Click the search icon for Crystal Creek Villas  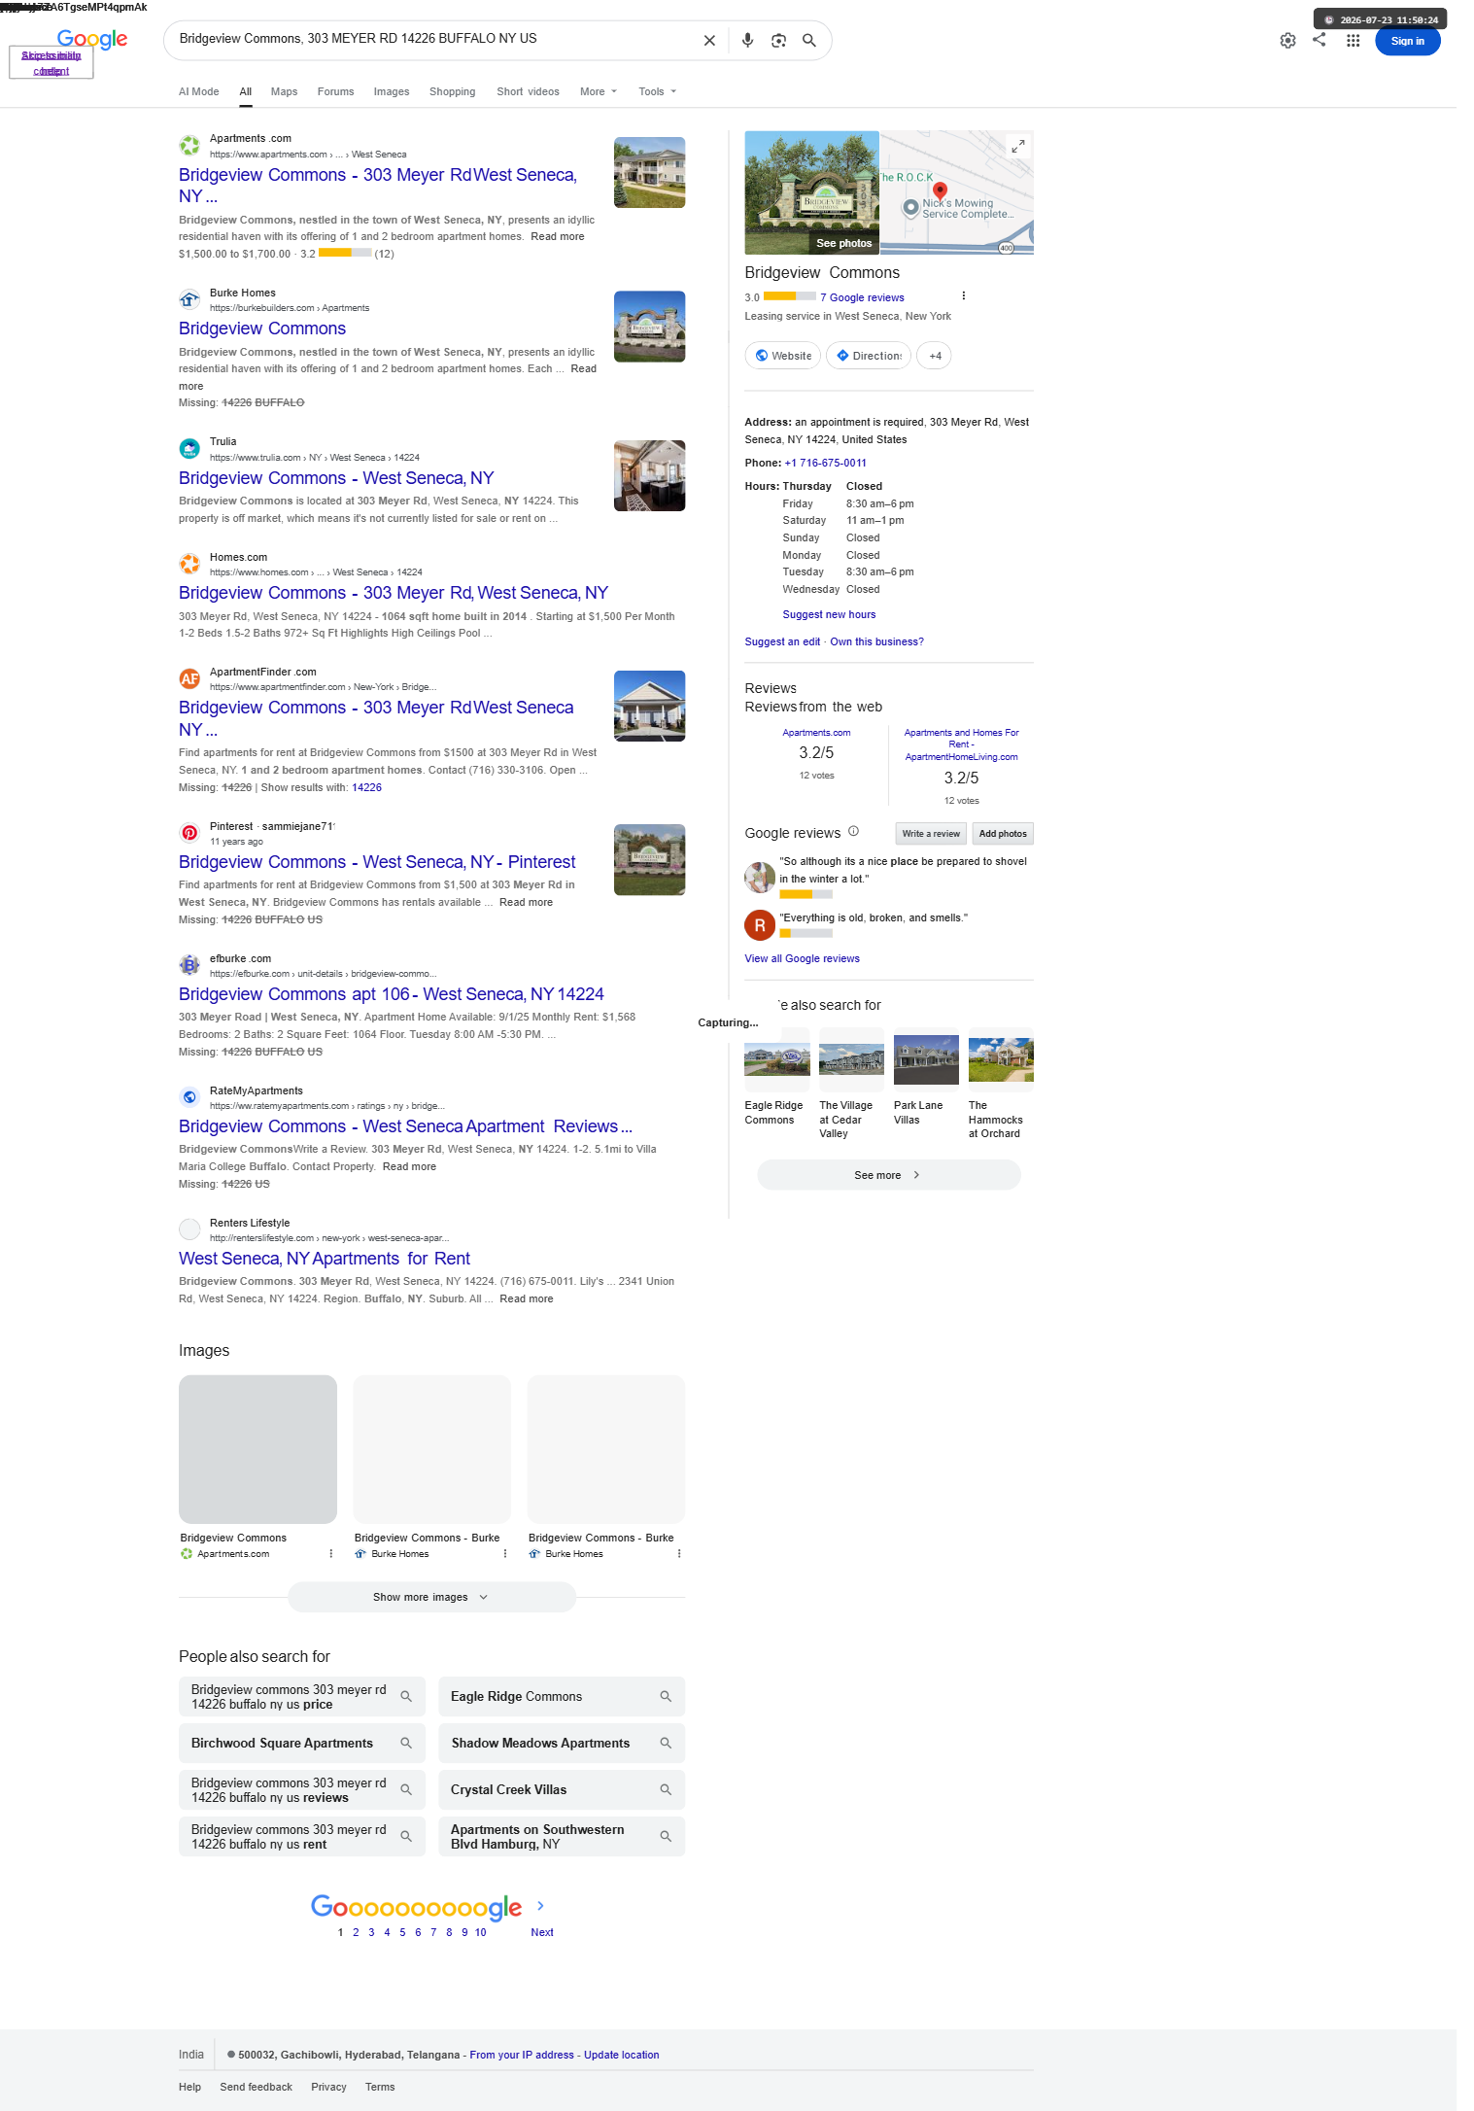point(666,1789)
